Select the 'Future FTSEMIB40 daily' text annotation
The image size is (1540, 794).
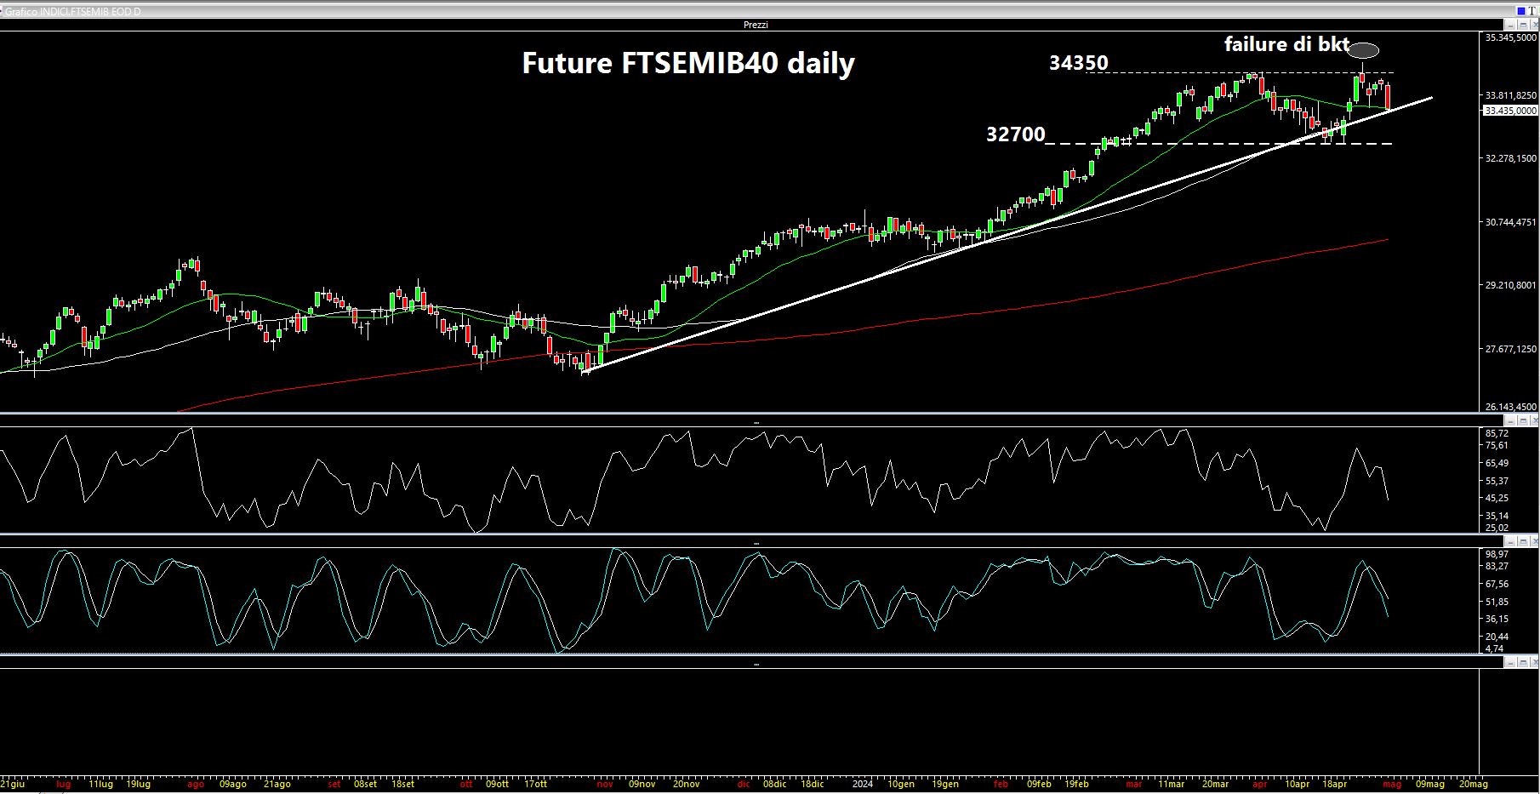click(x=687, y=63)
